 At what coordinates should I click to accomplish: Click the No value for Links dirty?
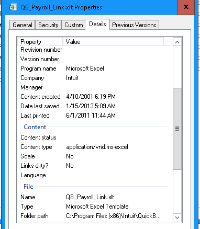70,166
